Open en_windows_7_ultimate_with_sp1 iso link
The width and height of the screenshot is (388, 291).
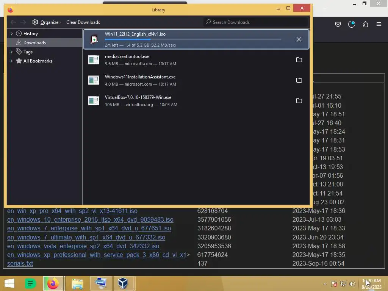pos(86,237)
